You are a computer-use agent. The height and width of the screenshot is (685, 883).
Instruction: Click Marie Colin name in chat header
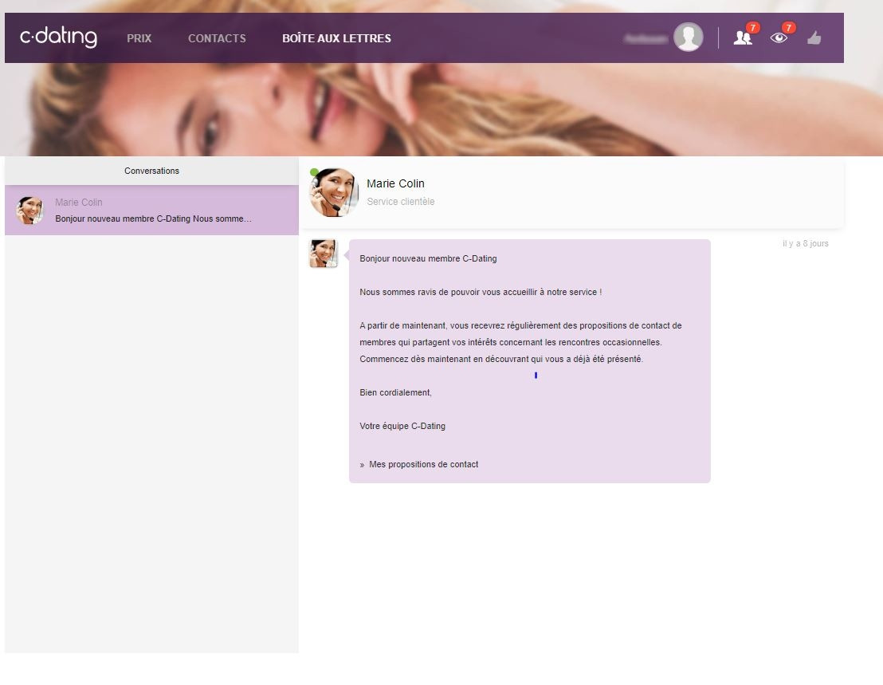(395, 183)
